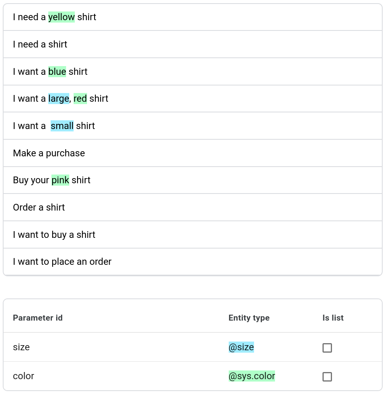The height and width of the screenshot is (395, 387).
Task: Select the "red" annotation in the phrase
Action: click(80, 99)
